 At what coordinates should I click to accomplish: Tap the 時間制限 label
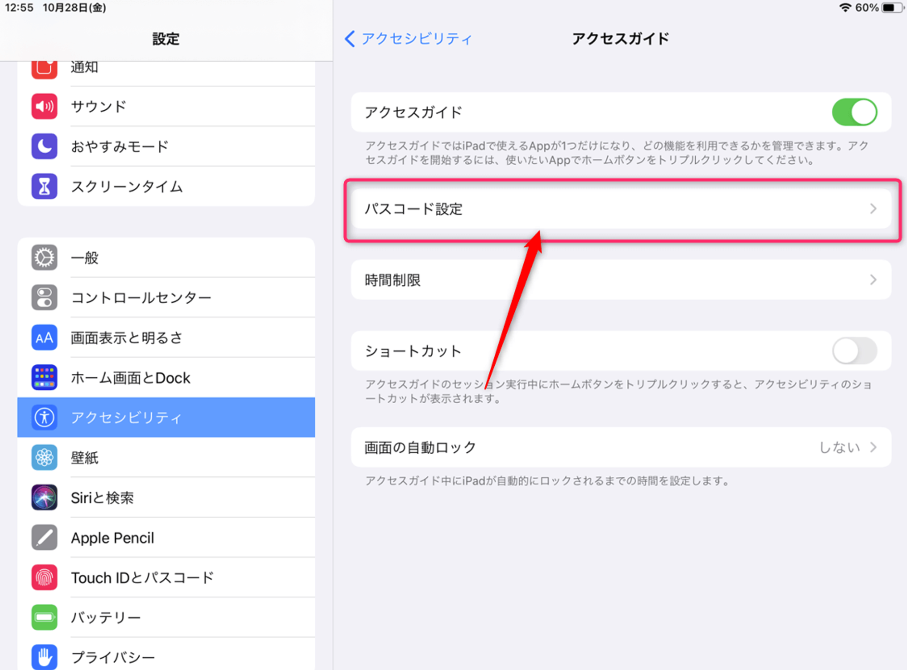coord(393,280)
